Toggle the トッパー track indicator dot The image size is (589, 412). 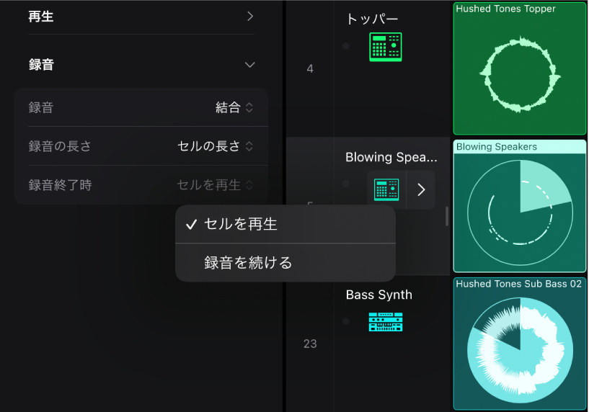346,46
